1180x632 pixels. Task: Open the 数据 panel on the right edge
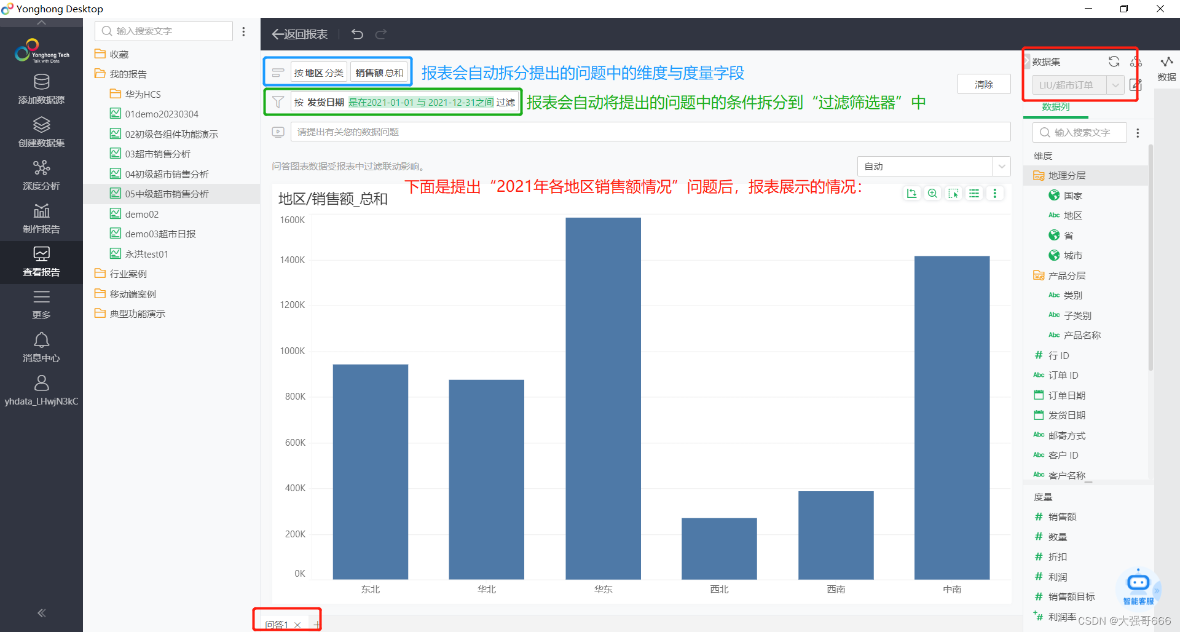point(1166,69)
